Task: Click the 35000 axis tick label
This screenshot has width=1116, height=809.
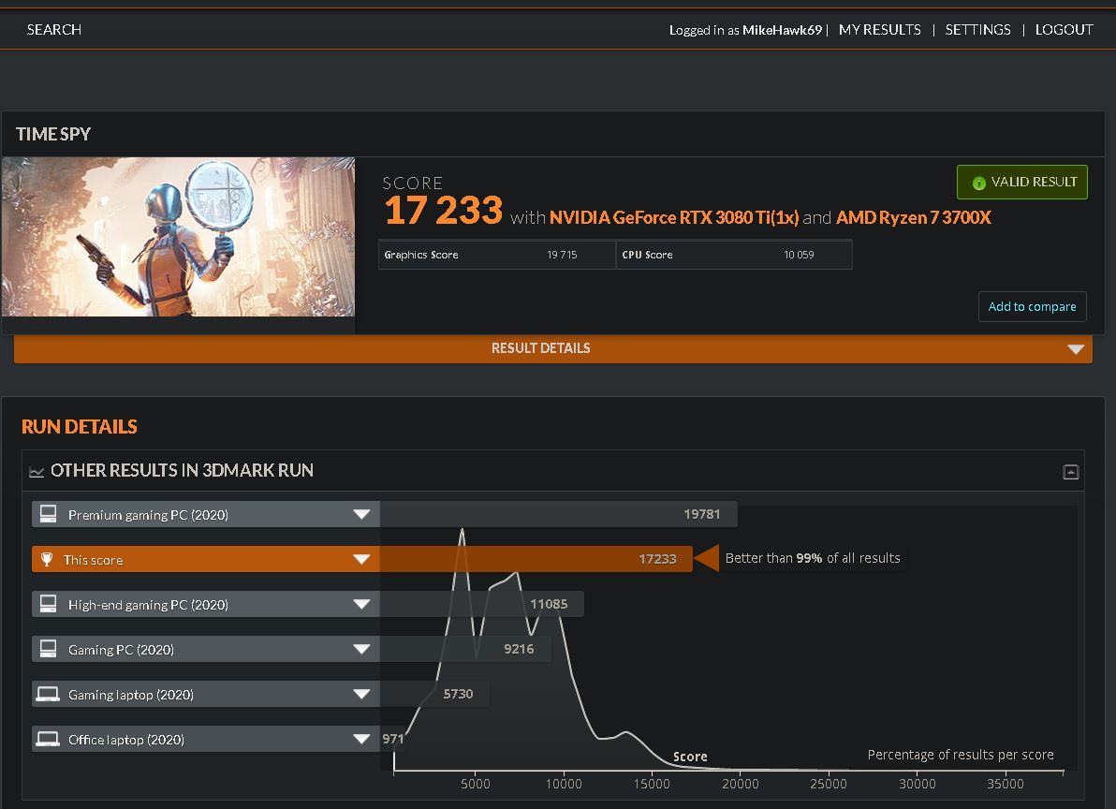Action: point(1005,784)
